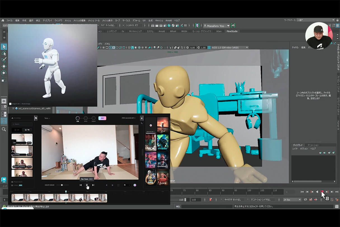
Task: Choose the Lasso select tool
Action: click(4, 53)
